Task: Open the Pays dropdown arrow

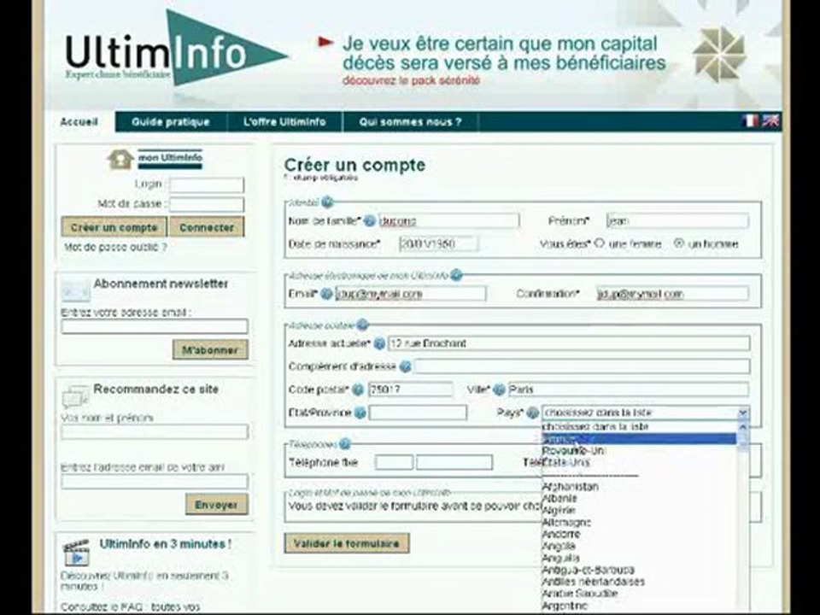Action: (742, 413)
